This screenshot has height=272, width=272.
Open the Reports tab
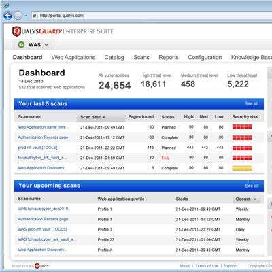coord(169,57)
